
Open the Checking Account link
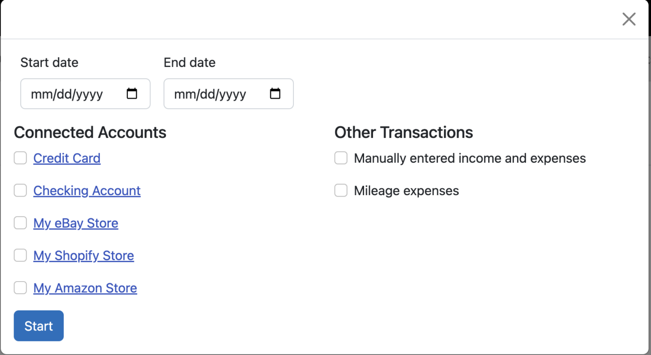86,191
